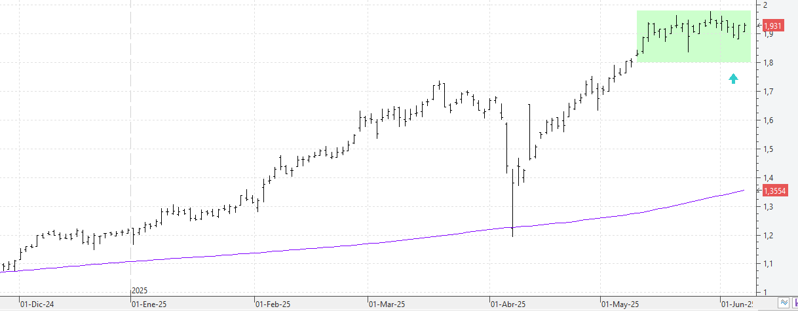Click the 01-Abr-25 date on time axis
Image resolution: width=798 pixels, height=311 pixels.
[507, 304]
